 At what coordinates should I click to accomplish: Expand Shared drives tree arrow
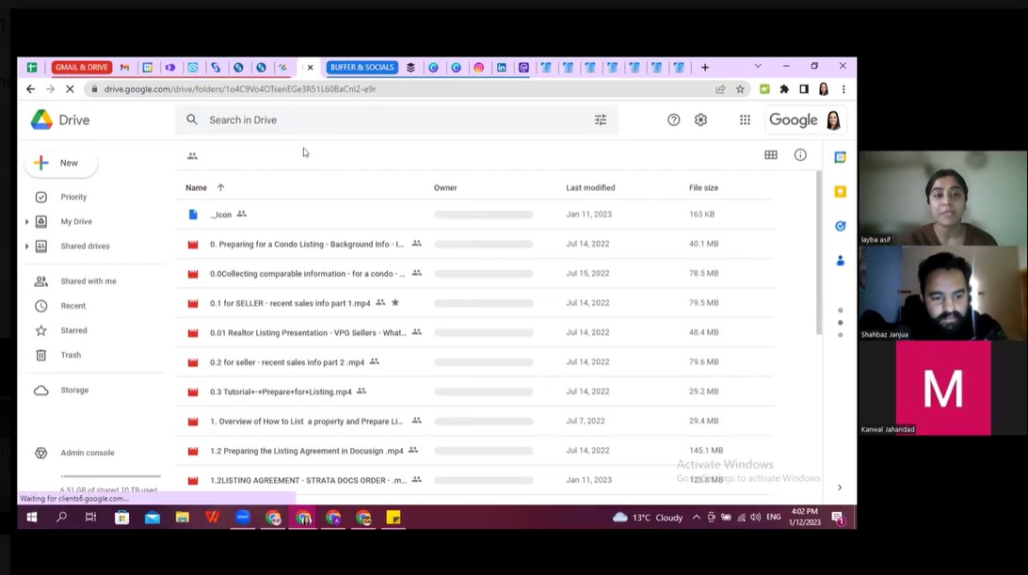pyautogui.click(x=27, y=247)
